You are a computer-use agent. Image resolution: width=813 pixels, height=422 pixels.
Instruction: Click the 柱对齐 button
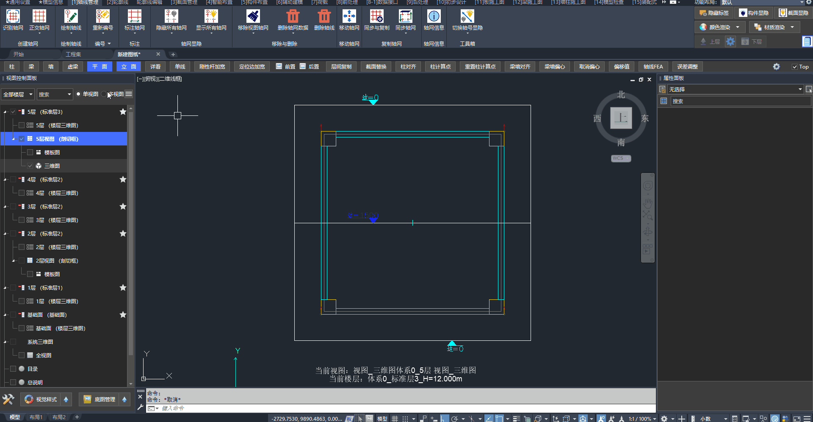coord(408,67)
